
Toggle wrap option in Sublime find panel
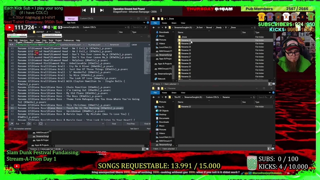[x=29, y=124]
